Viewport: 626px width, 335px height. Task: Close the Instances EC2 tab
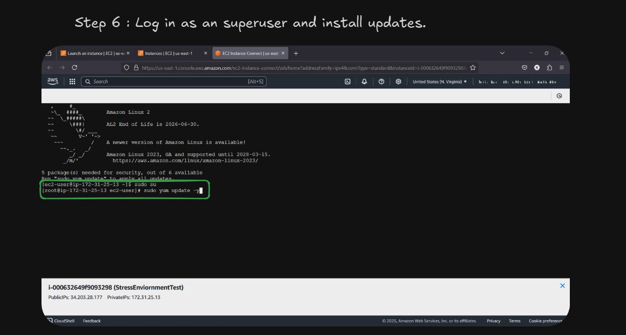205,53
